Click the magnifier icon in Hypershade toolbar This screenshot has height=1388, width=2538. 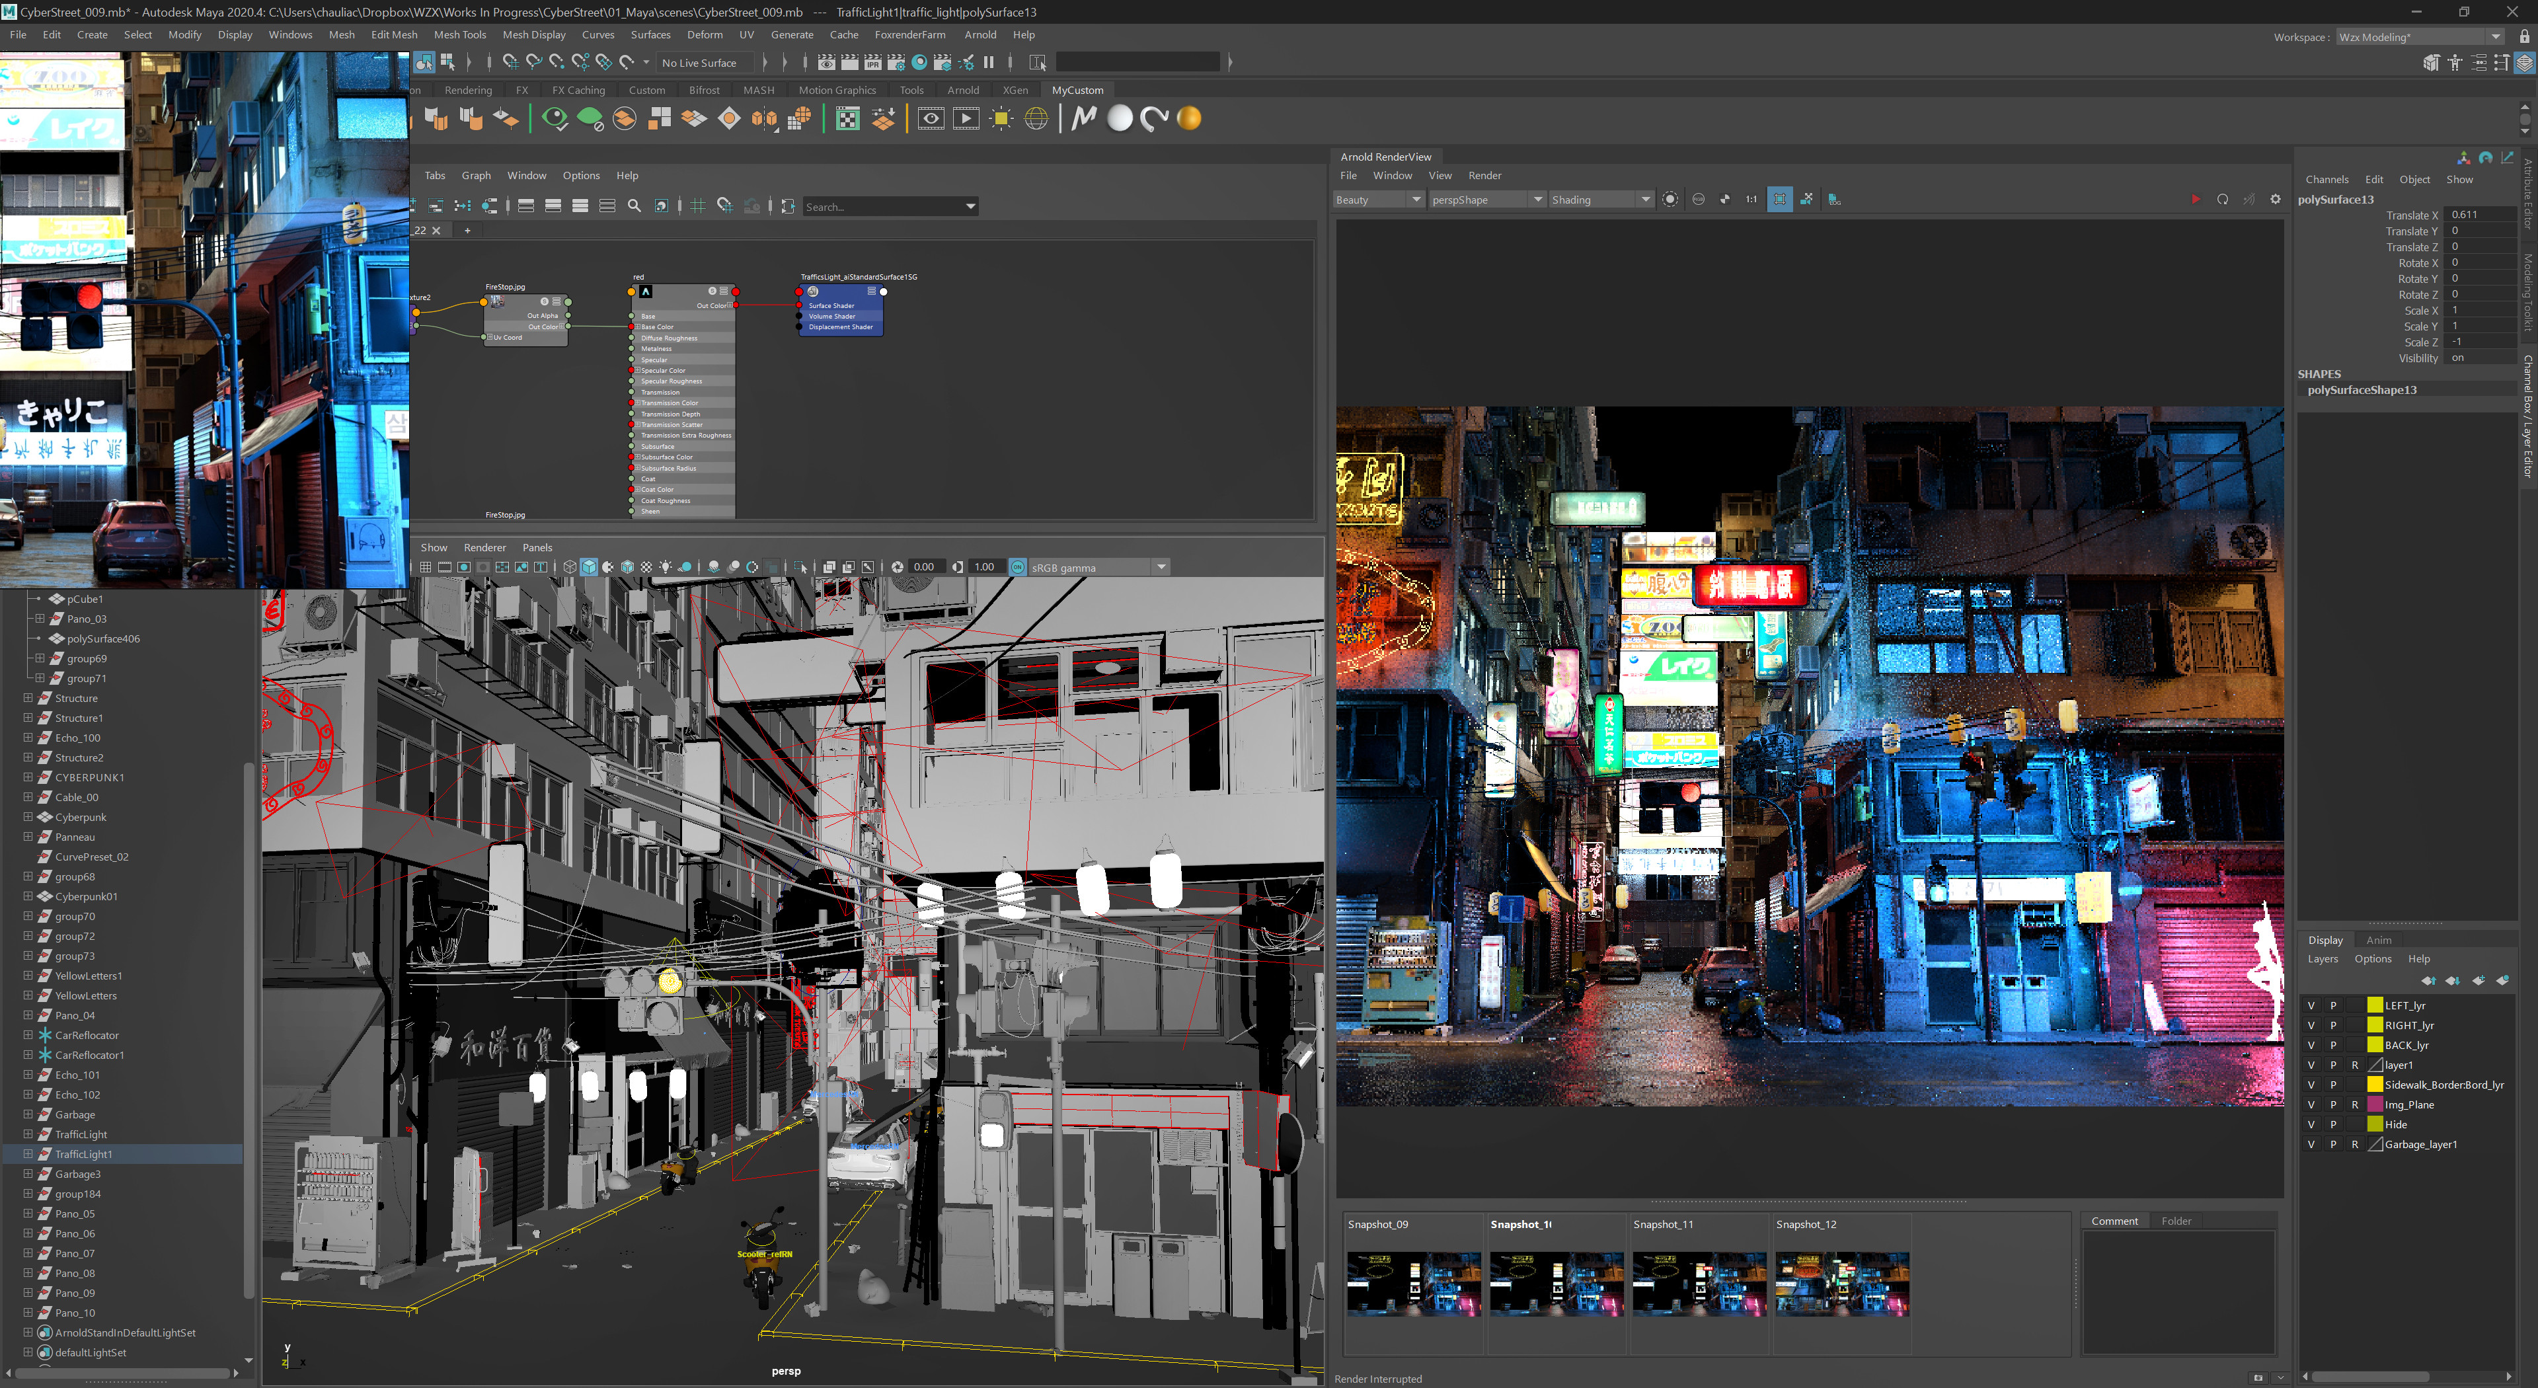[x=634, y=206]
